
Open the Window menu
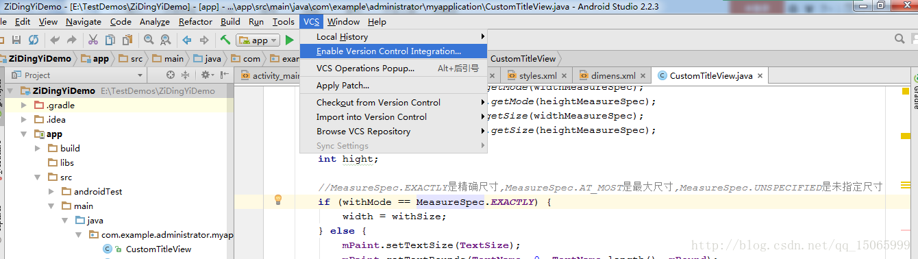point(343,22)
